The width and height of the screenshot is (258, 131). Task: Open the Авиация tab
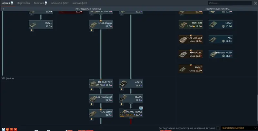point(39,3)
